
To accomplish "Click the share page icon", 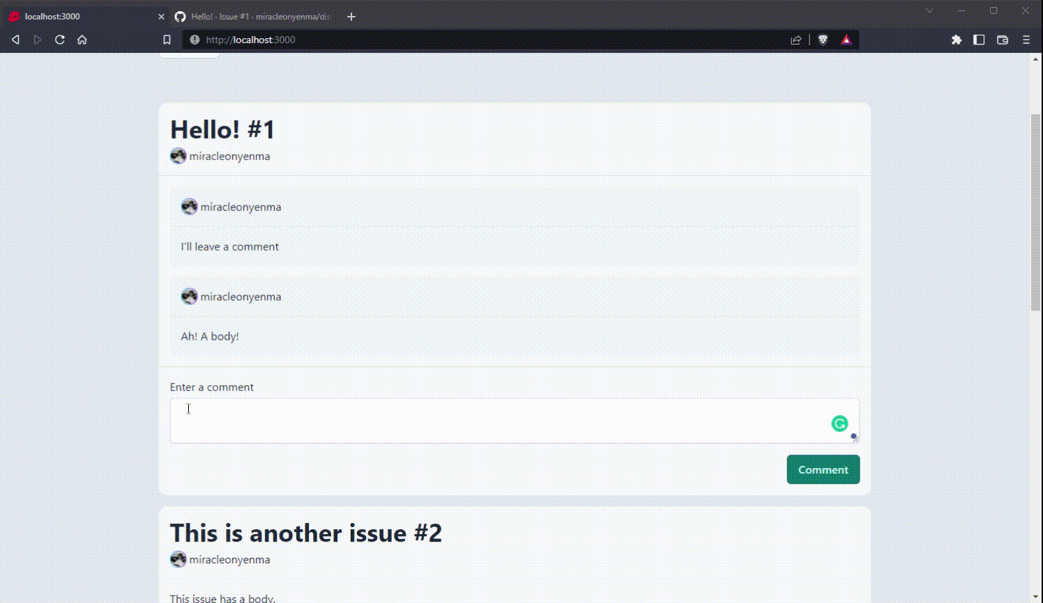I will [796, 40].
